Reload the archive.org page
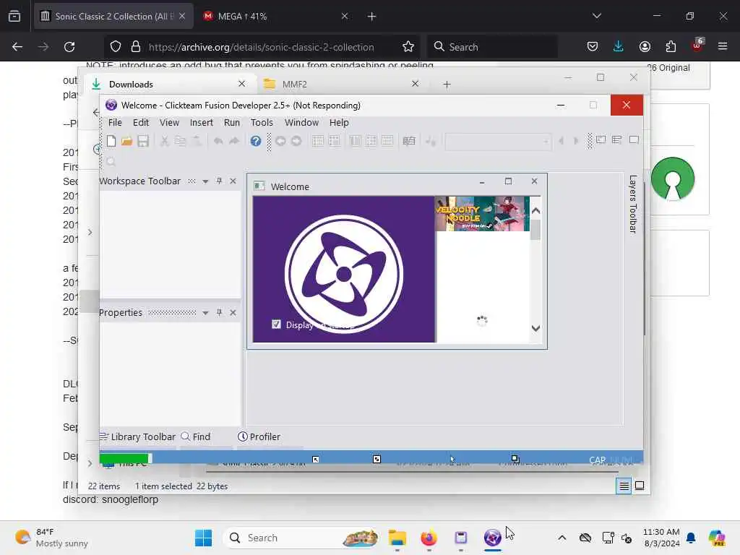This screenshot has width=740, height=555. click(69, 47)
